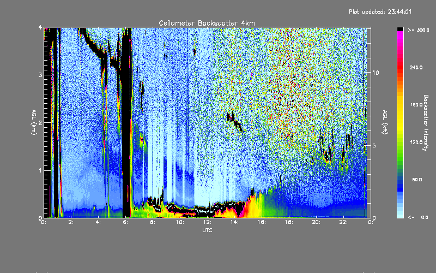Click the "4:" UTC time tick label
Image resolution: width=436 pixels, height=273 pixels.
[x=98, y=222]
